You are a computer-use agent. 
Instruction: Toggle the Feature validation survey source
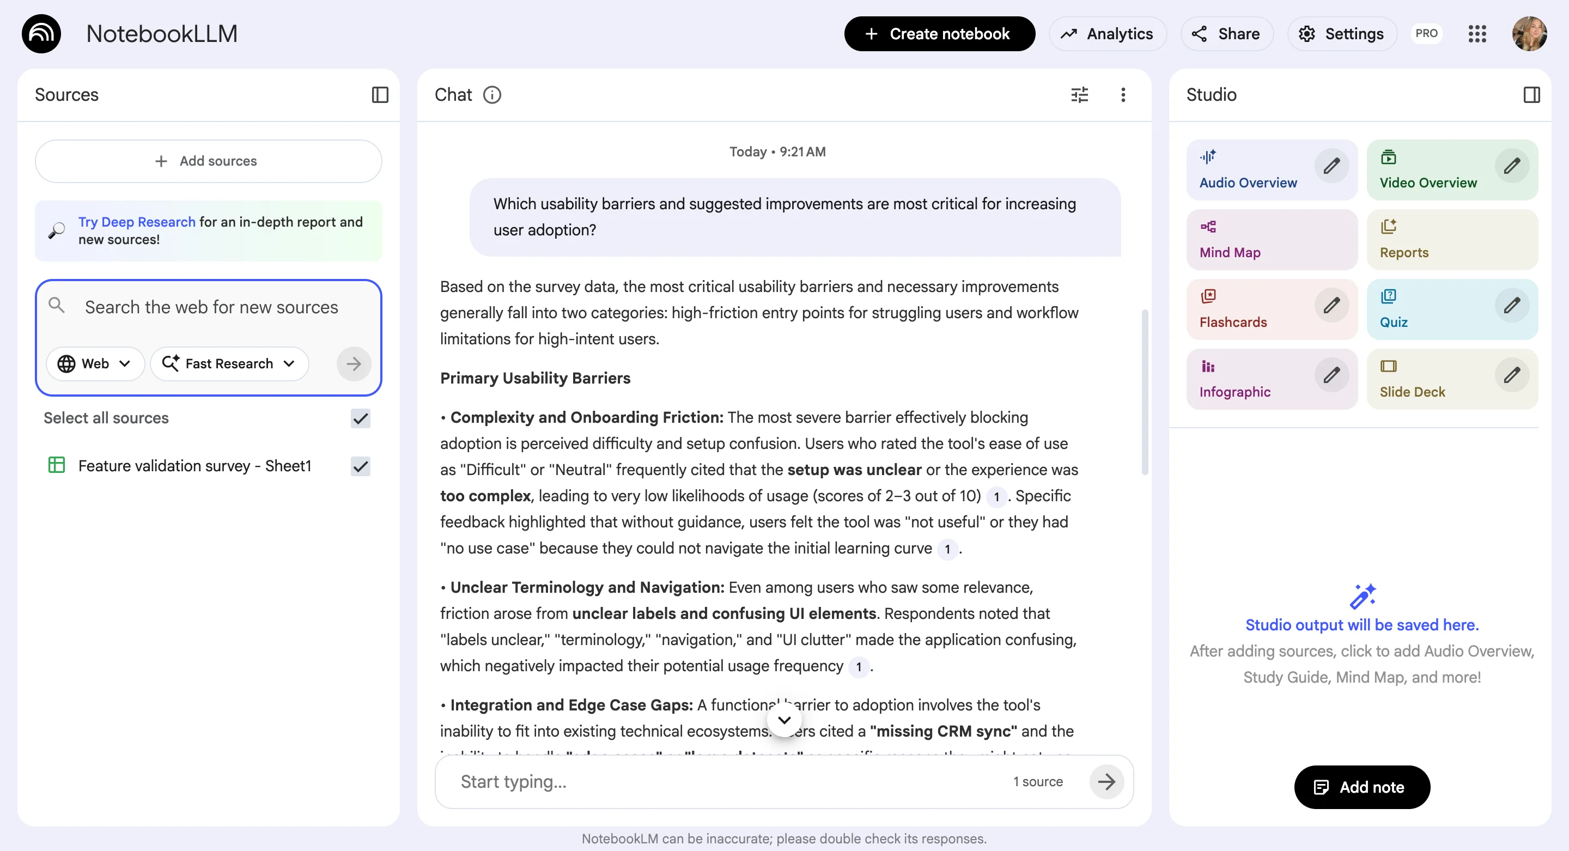pos(360,466)
